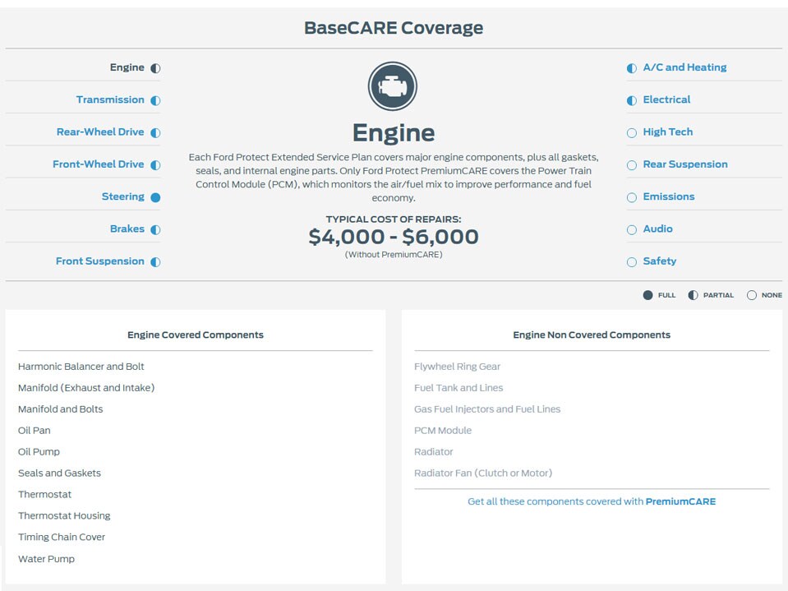
Task: Click the empty circle icon before Emissions
Action: click(x=632, y=197)
